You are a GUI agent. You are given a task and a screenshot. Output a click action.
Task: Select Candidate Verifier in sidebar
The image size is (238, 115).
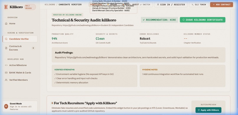tap(20, 39)
